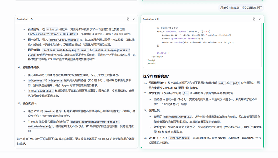Click the uSegments code tag
The image size is (278, 158).
pos(35,81)
